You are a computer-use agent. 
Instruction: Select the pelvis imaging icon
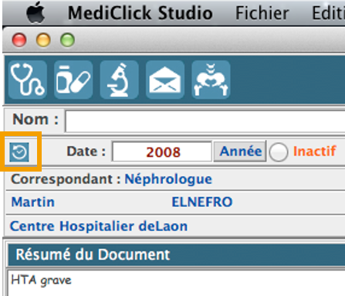[211, 80]
